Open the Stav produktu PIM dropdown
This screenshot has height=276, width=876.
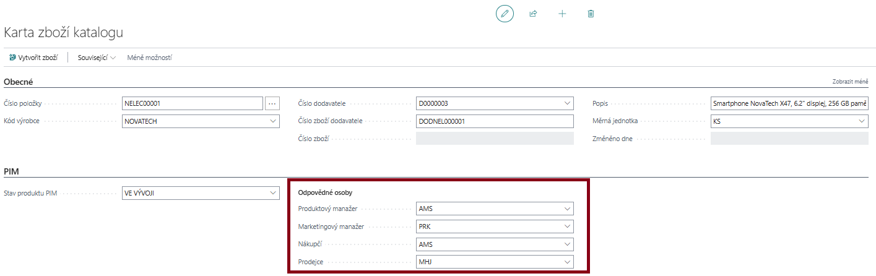(x=273, y=192)
